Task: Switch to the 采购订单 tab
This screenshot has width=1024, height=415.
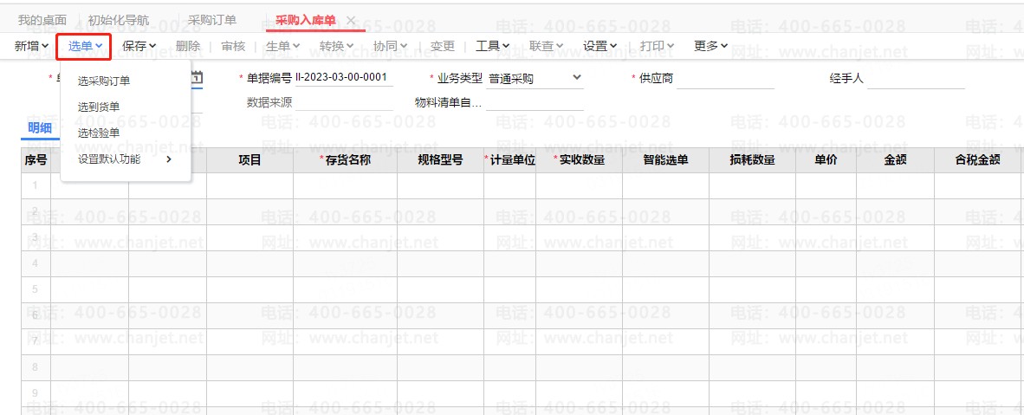Action: tap(212, 20)
